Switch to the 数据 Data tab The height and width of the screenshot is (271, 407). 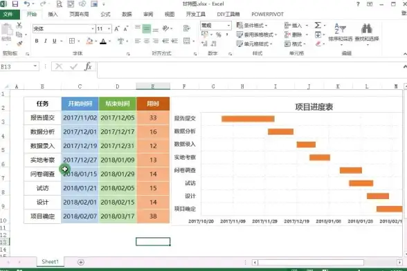point(127,15)
